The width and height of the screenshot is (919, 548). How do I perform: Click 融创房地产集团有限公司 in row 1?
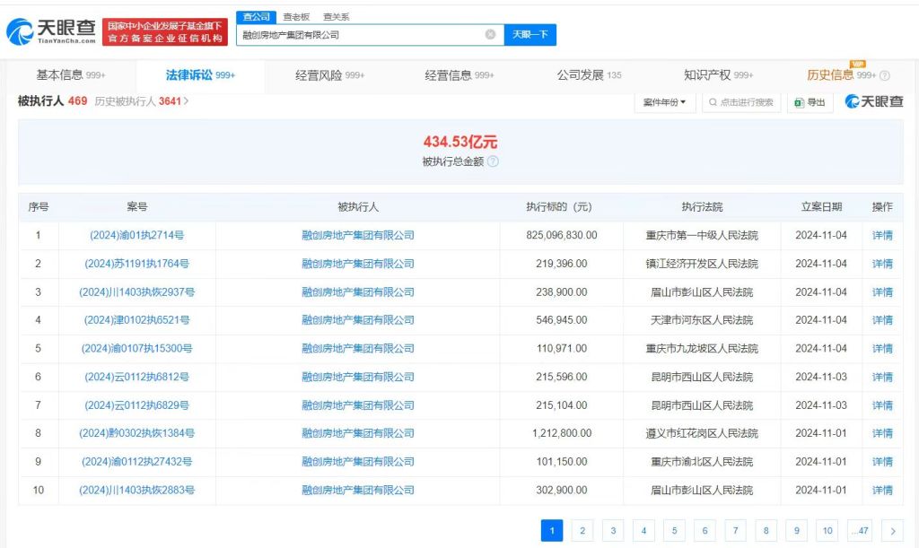tap(357, 235)
